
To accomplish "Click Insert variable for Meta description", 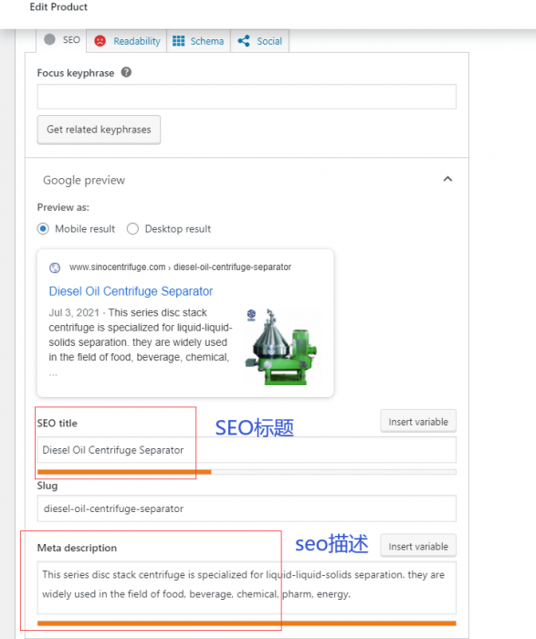I will click(x=418, y=546).
